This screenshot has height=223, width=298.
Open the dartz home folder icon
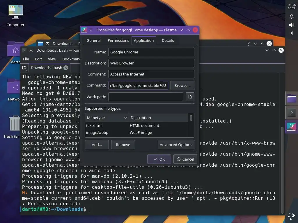click(x=14, y=53)
